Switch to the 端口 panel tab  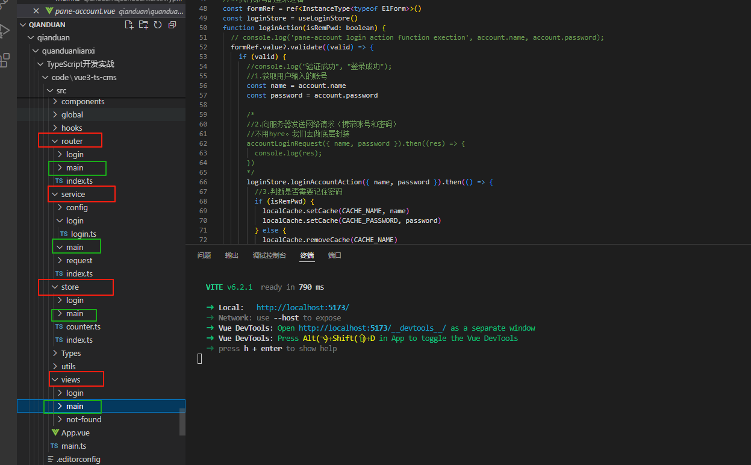click(335, 255)
